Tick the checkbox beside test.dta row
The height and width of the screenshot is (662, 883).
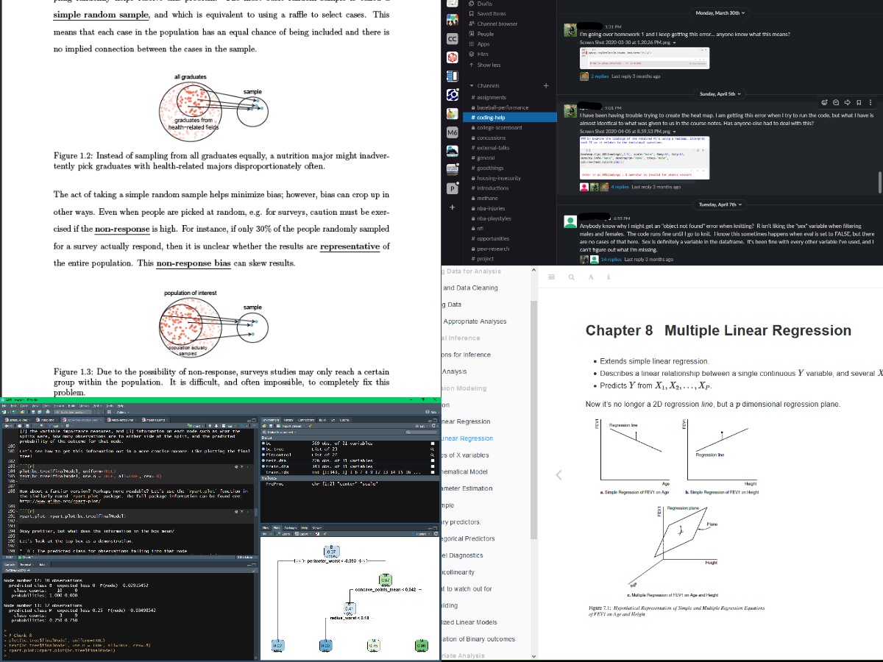[x=434, y=461]
